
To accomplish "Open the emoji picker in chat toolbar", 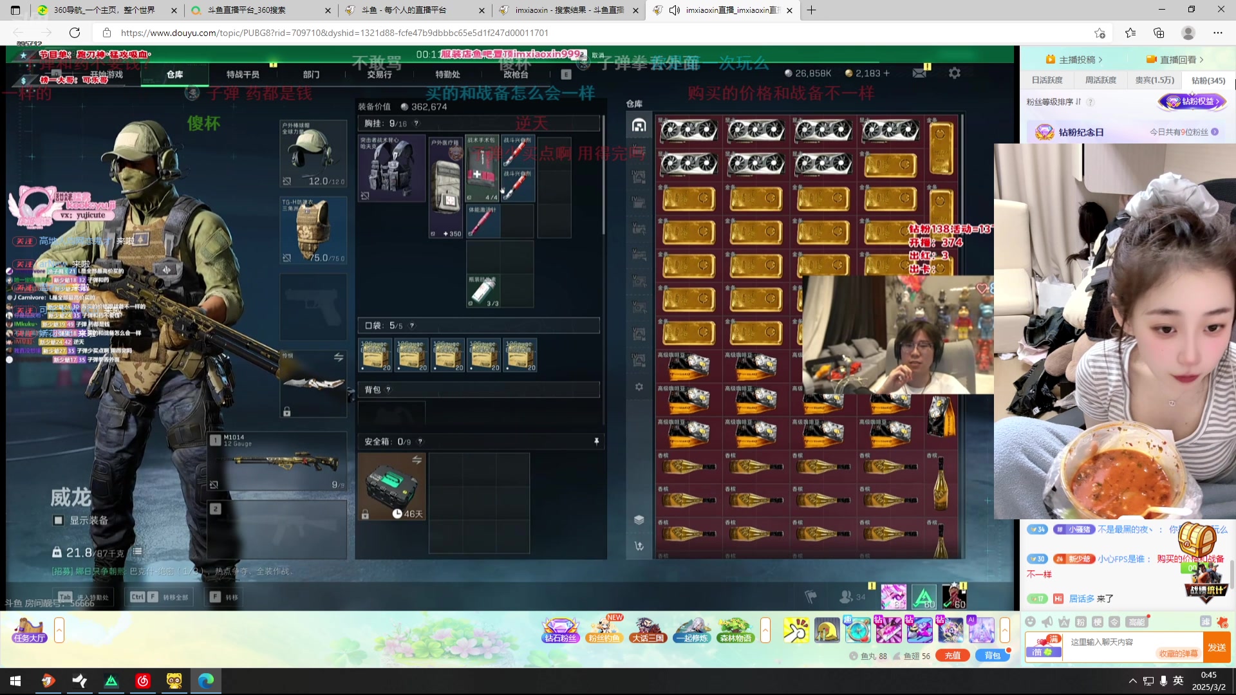I will (x=1030, y=622).
